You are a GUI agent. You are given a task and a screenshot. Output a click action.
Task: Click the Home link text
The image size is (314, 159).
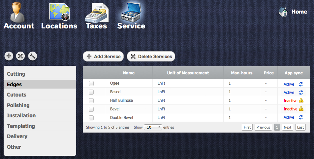point(299,12)
